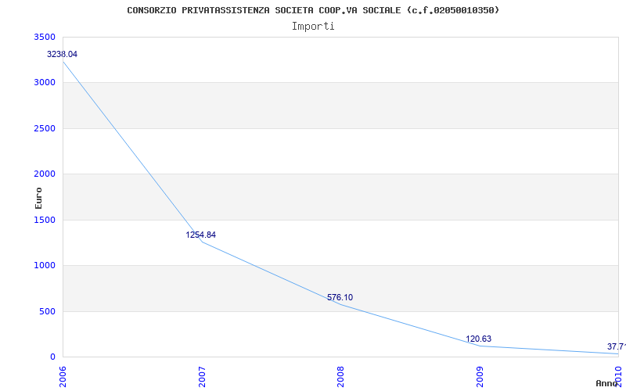
Task: Click the 2006 year axis label
Action: [x=63, y=375]
